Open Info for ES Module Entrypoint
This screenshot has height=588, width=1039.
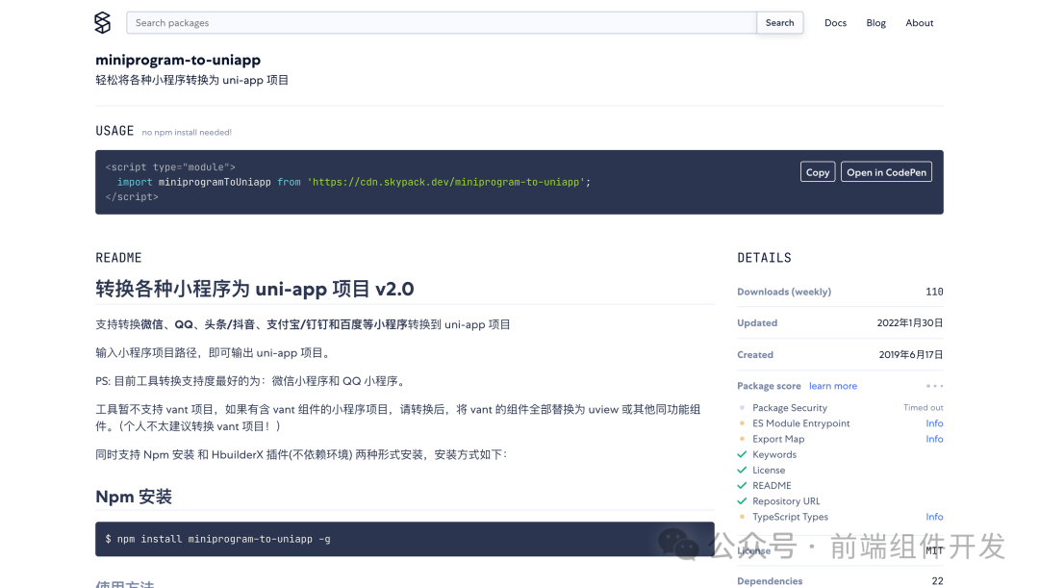tap(934, 422)
